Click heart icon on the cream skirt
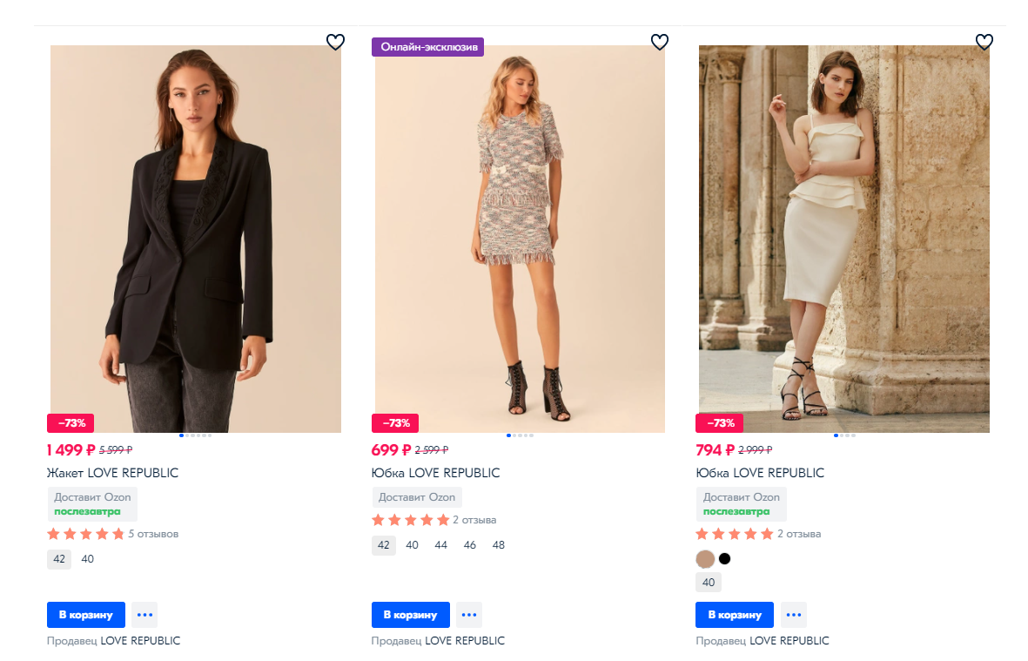Screen dimensions: 1028x661 pyautogui.click(x=984, y=42)
